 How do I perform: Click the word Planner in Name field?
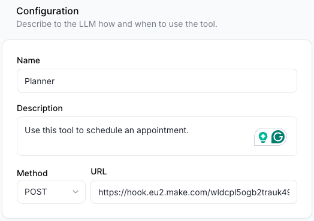pos(40,81)
